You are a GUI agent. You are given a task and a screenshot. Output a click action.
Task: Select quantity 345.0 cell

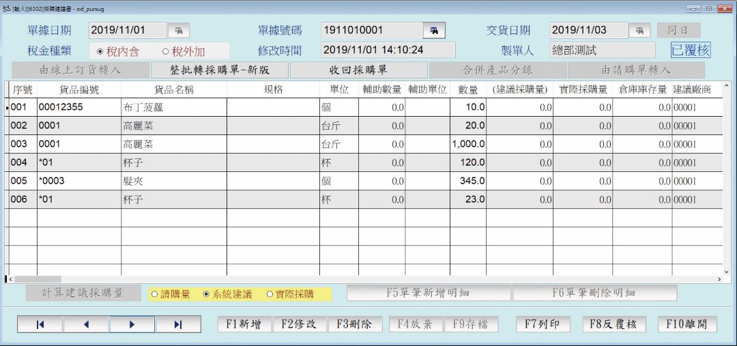point(467,181)
